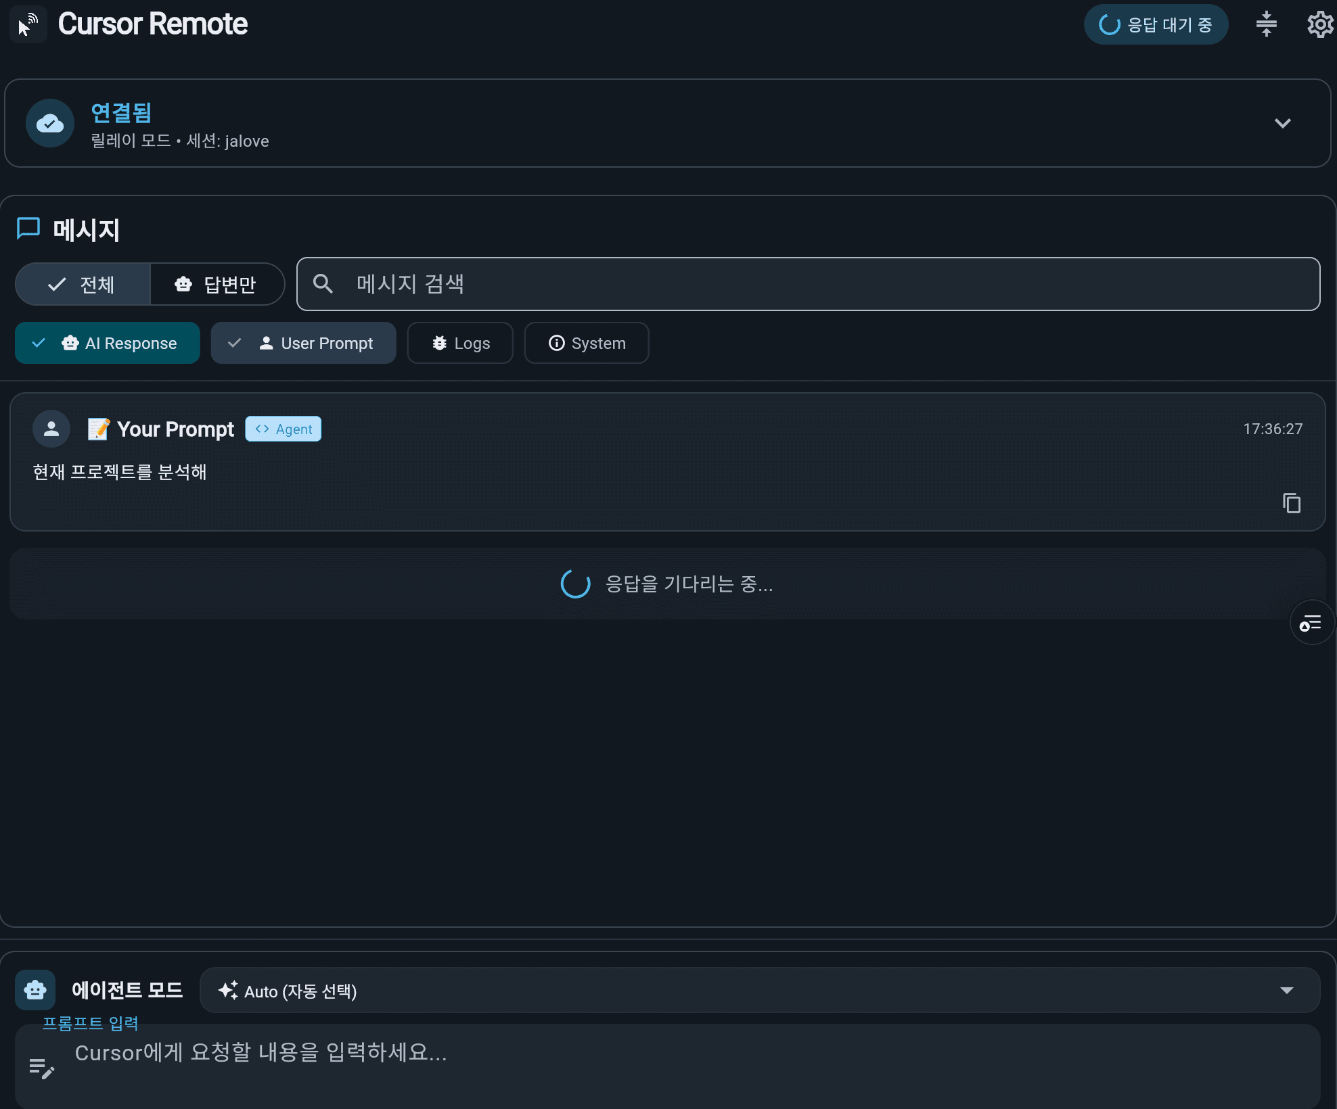Image resolution: width=1337 pixels, height=1109 pixels.
Task: Disable the AI Response filter
Action: click(x=107, y=343)
